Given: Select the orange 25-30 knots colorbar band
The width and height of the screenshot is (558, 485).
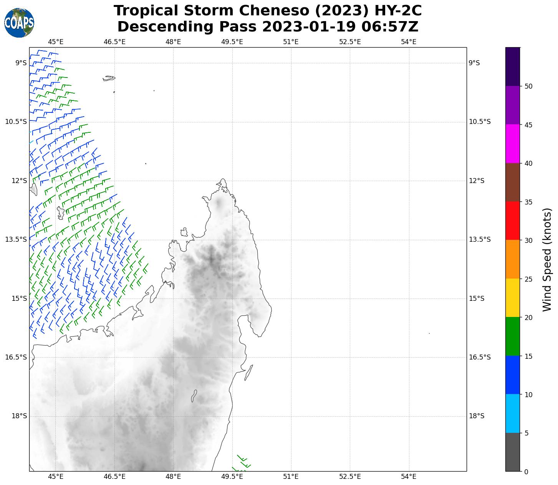Looking at the screenshot, I should click(512, 259).
